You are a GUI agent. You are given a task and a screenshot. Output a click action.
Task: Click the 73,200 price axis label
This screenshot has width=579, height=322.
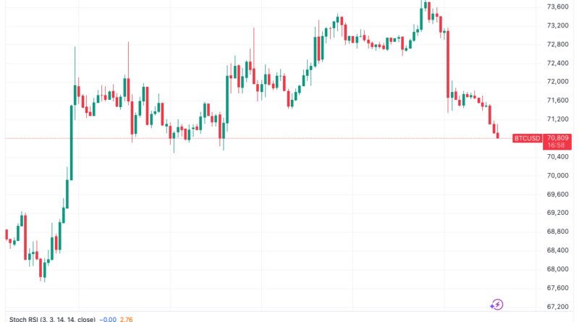[557, 26]
